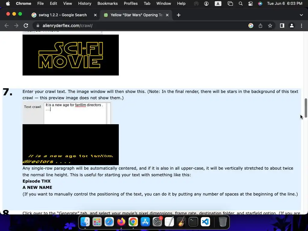Screen dimensions: 308x231
Task: Open GarageBand from the dock
Action: point(181,222)
